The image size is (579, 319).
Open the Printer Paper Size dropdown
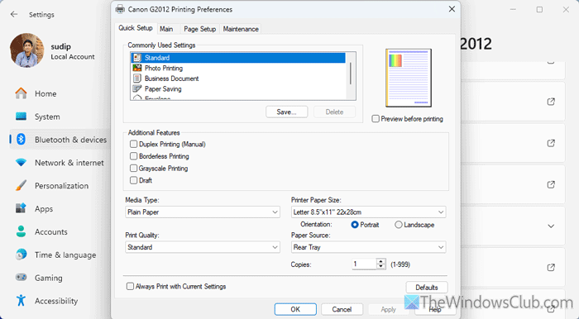click(x=369, y=212)
